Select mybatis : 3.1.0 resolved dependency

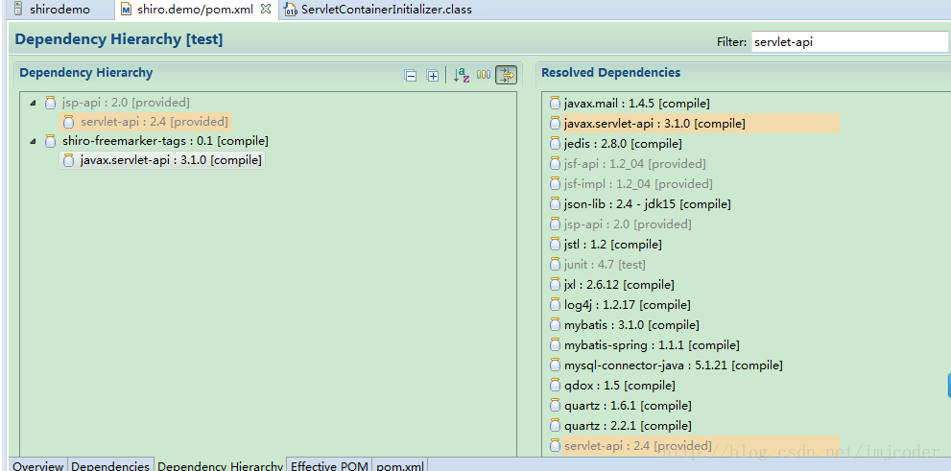click(x=631, y=325)
